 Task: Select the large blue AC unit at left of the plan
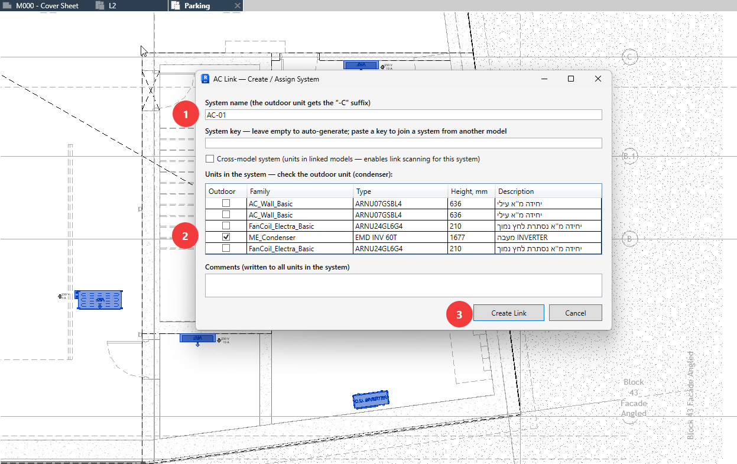(100, 300)
